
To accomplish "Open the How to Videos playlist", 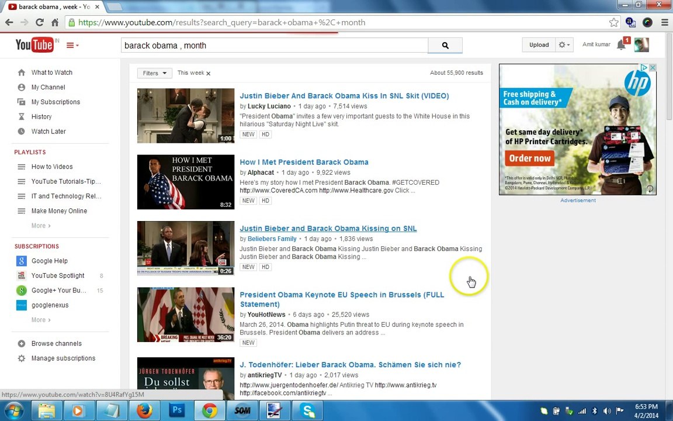I will (x=52, y=167).
